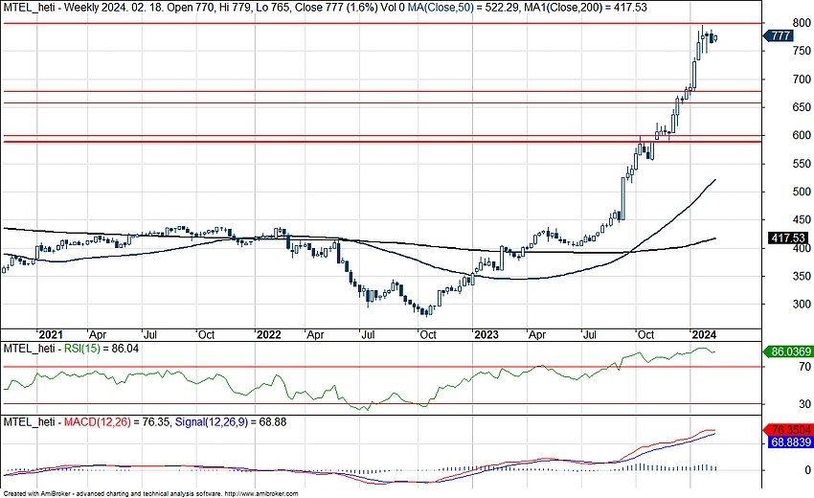Click the 2021 year label on time axis

51,335
